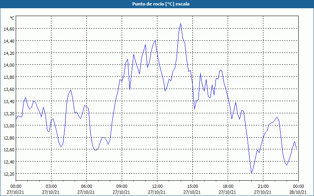Click the 09:00 time axis label

point(122,187)
